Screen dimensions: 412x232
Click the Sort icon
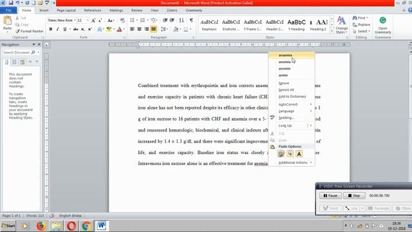click(x=182, y=20)
